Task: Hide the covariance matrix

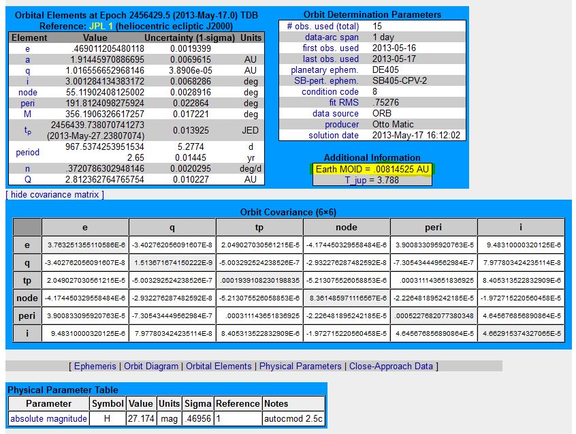Action: coord(54,195)
